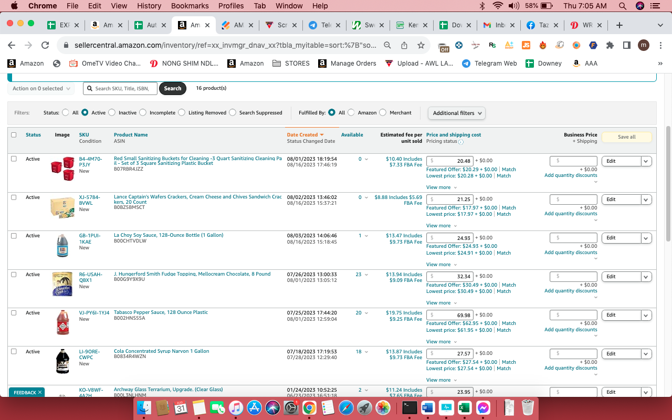Close the FEEDBACK badge
This screenshot has width=672, height=420.
coord(40,392)
